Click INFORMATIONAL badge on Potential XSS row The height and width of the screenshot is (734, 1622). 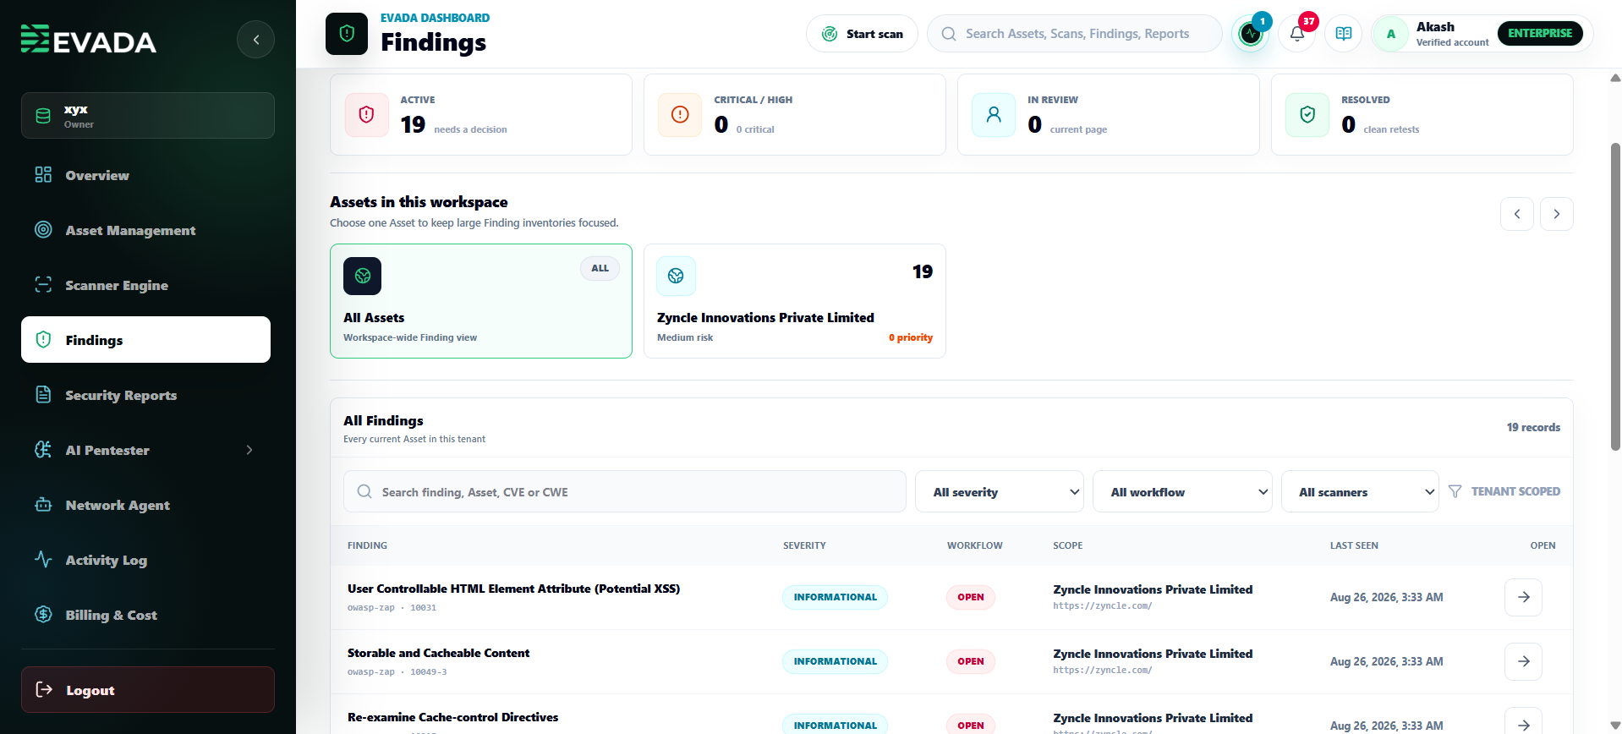tap(835, 597)
